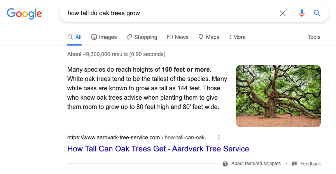Image resolution: width=336 pixels, height=174 pixels.
Task: Open the oak tree thumbnail image
Action: point(278,96)
